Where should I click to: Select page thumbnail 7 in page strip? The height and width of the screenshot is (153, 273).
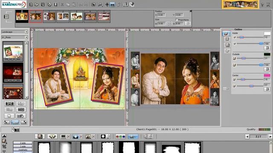coord(104,17)
